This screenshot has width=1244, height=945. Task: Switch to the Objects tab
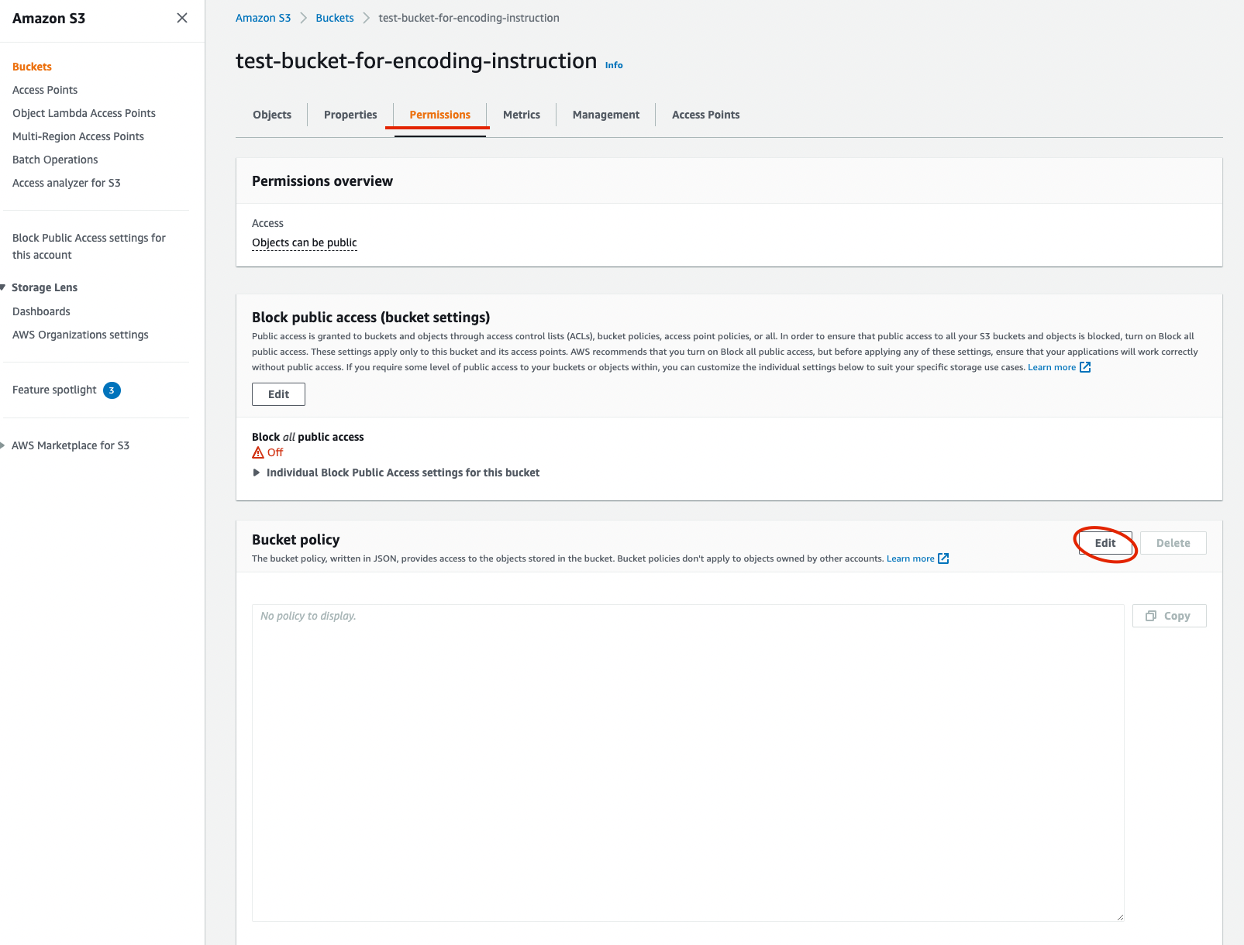pyautogui.click(x=272, y=115)
